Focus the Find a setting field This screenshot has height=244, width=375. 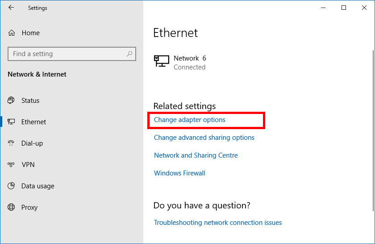[x=67, y=54]
